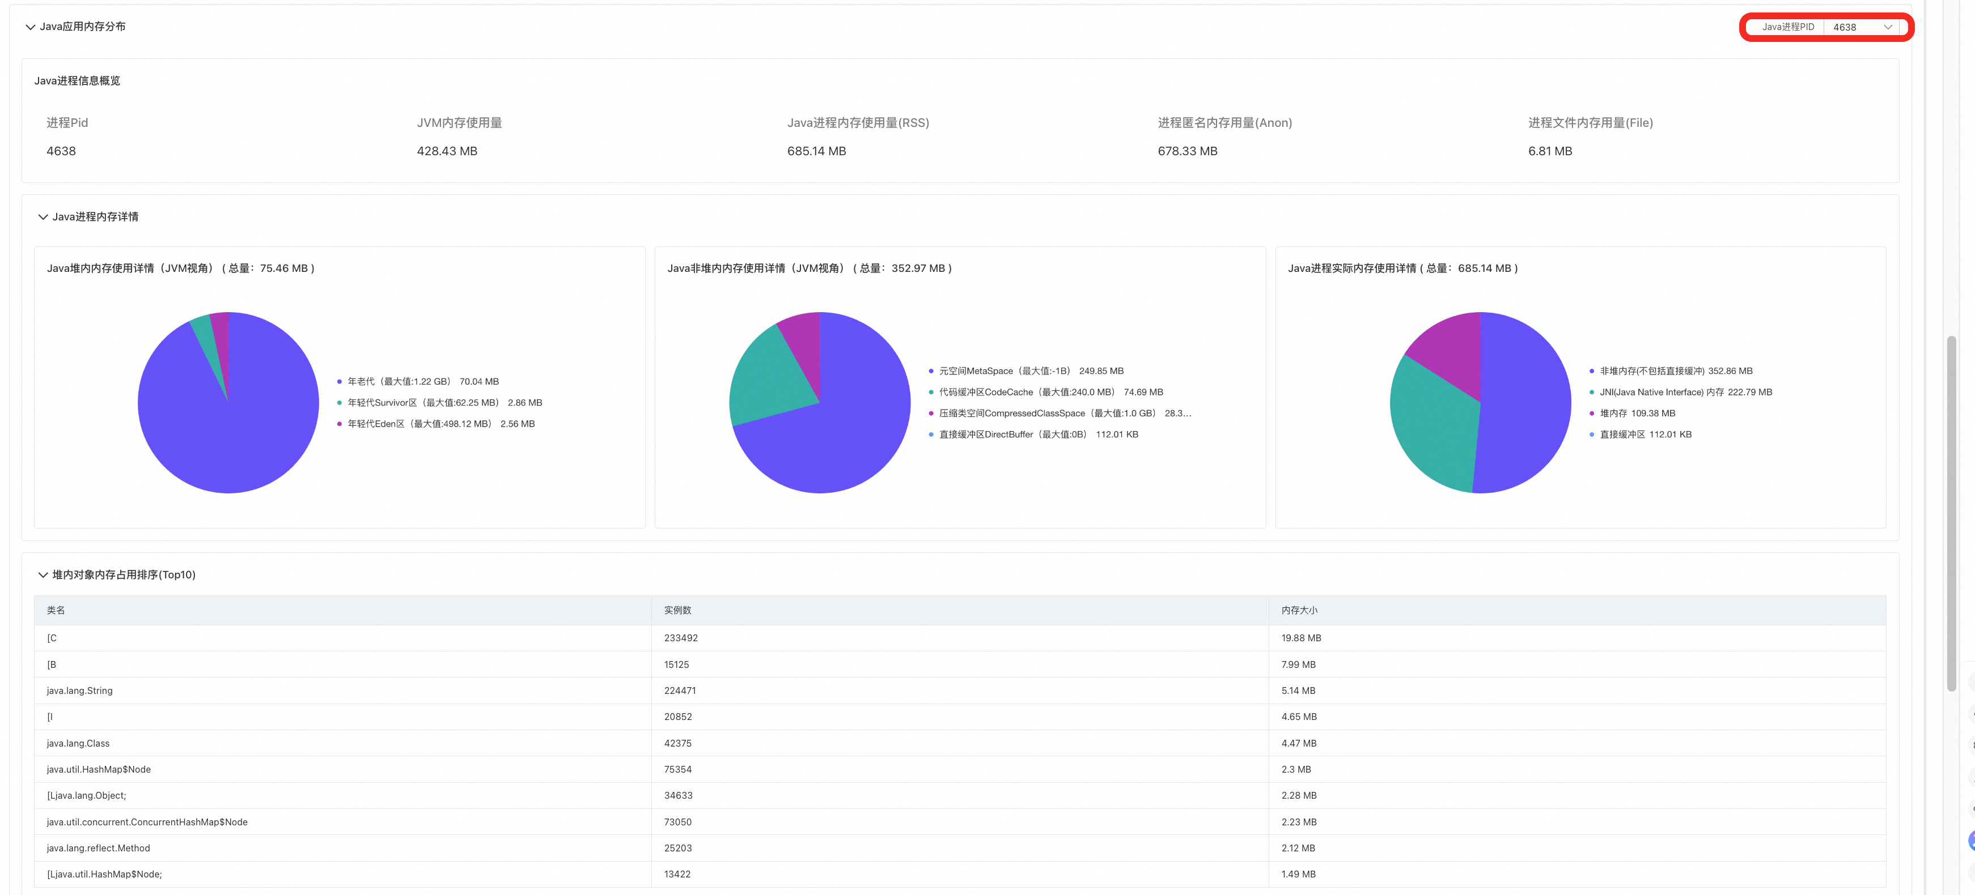Toggle the 年老代 legend entry

click(x=418, y=382)
